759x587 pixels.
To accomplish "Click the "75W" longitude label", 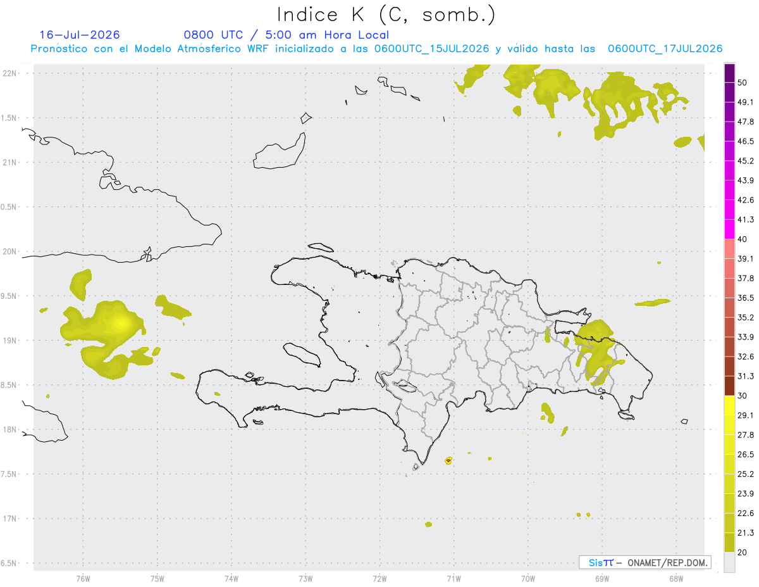I will point(157,579).
